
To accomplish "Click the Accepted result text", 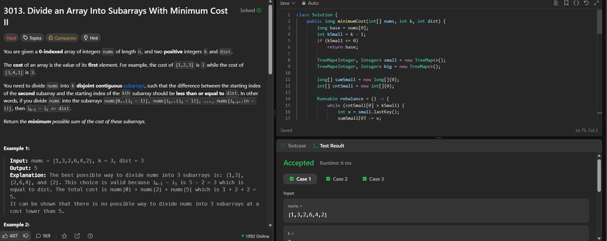I will point(298,163).
